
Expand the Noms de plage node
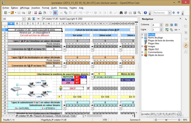142,37
